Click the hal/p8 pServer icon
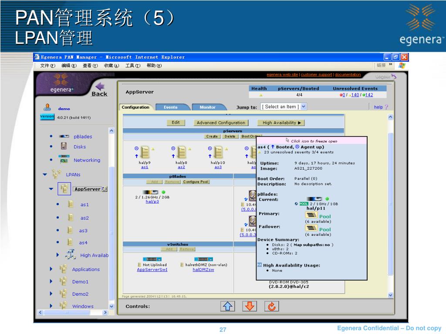Screen dimensions: 446x334 tap(182, 152)
